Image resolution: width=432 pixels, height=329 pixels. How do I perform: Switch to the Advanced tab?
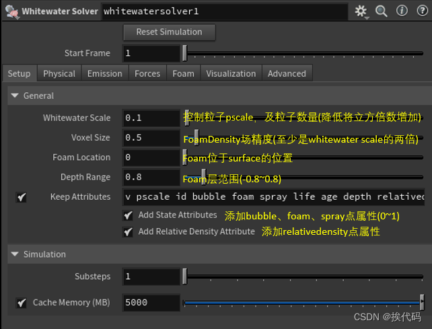(287, 73)
